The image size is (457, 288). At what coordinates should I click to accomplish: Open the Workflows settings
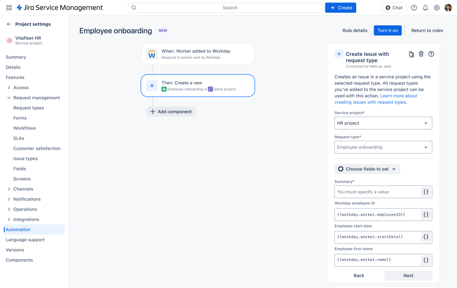(25, 128)
